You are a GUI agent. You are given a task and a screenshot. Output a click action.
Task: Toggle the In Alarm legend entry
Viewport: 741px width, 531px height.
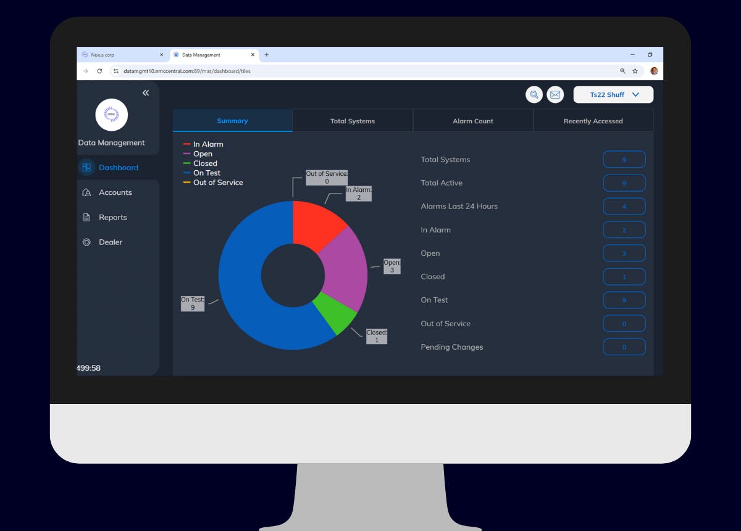(207, 144)
